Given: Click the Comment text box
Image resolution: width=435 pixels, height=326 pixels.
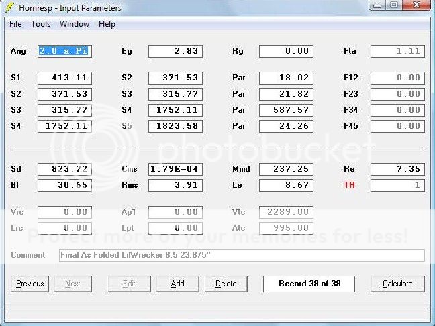Looking at the screenshot, I should click(242, 255).
